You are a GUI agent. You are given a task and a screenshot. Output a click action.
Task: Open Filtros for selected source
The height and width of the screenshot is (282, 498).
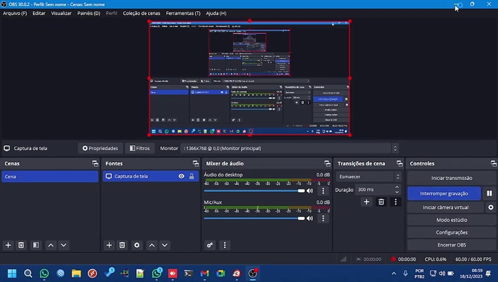[x=140, y=148]
